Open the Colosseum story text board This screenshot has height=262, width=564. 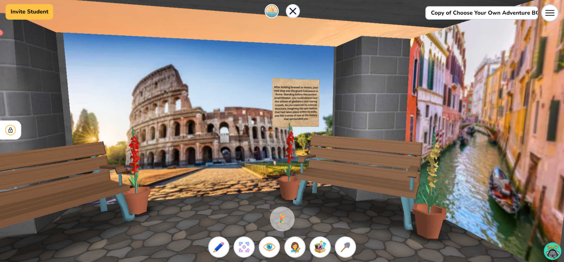296,103
